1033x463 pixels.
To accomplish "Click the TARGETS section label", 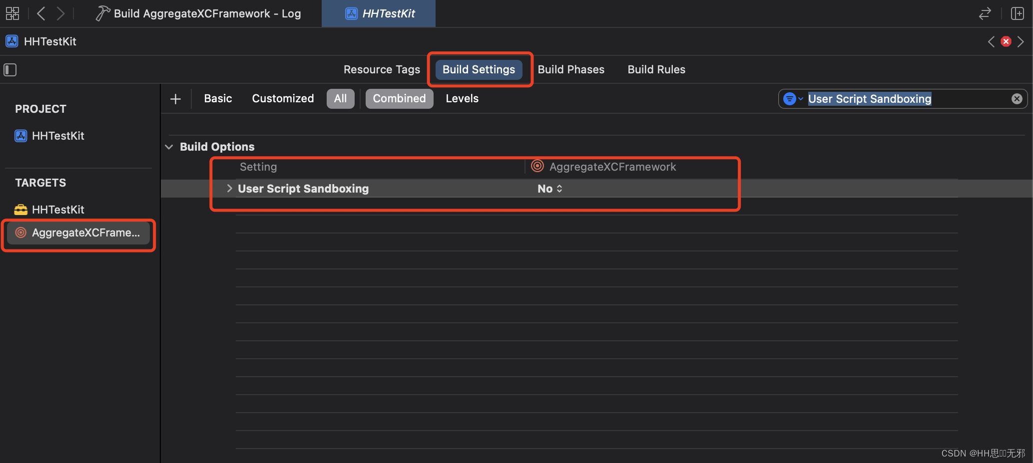I will (40, 183).
